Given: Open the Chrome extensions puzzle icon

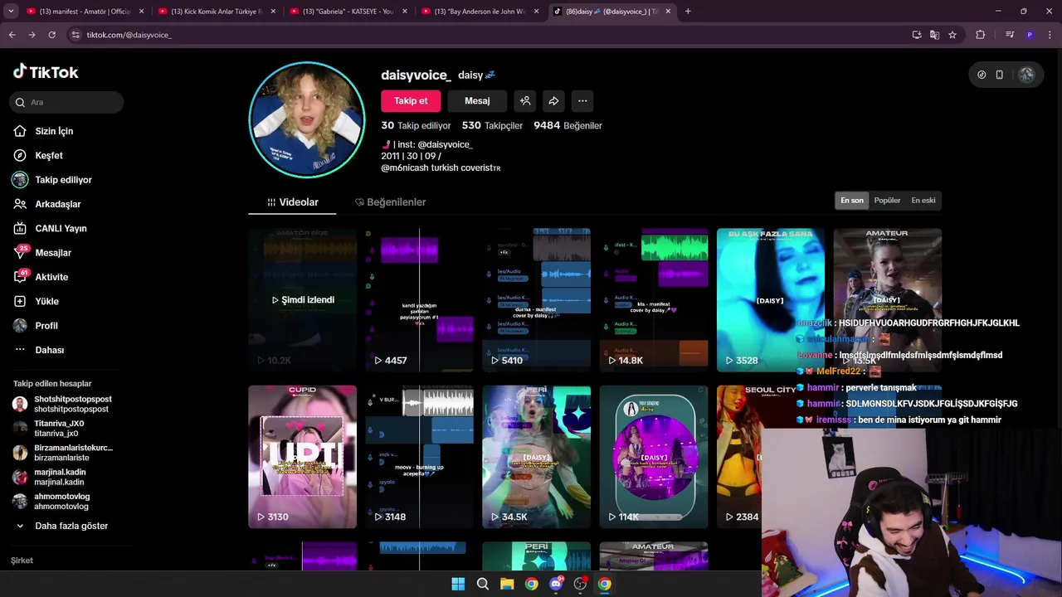Looking at the screenshot, I should tap(981, 35).
